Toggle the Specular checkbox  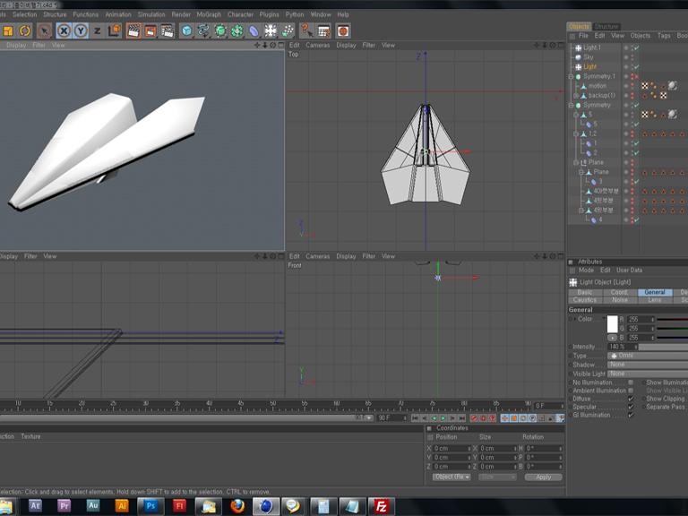pos(631,407)
